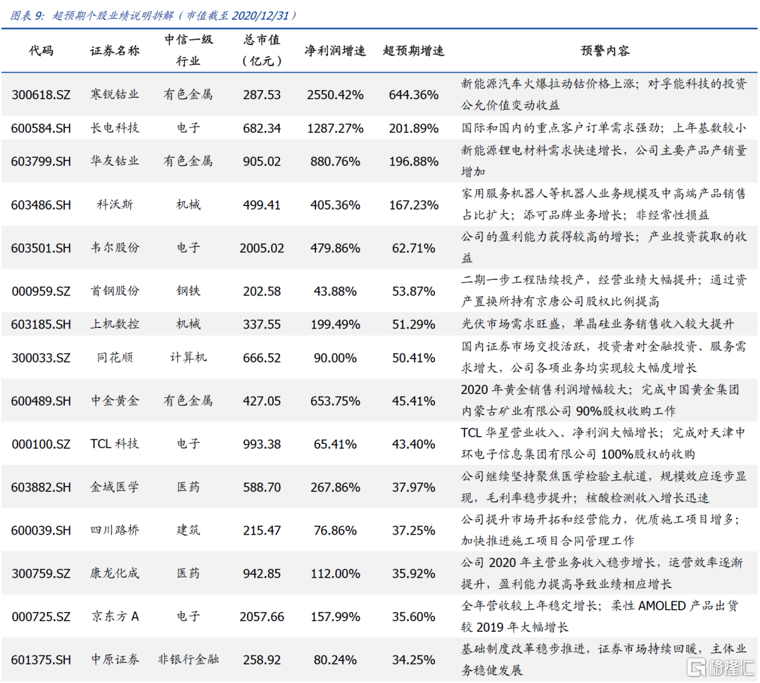Screen dimensions: 760x683
Task: Click the security name 中金黄金
Action: 115,401
